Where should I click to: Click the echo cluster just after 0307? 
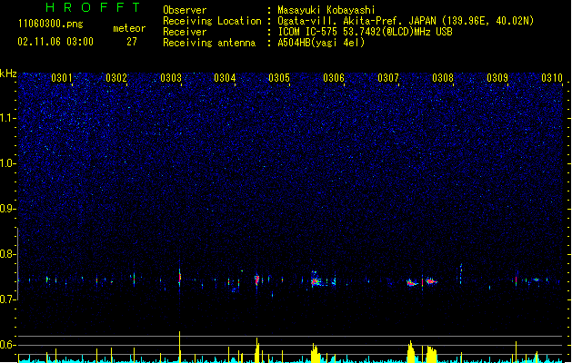[x=412, y=283]
